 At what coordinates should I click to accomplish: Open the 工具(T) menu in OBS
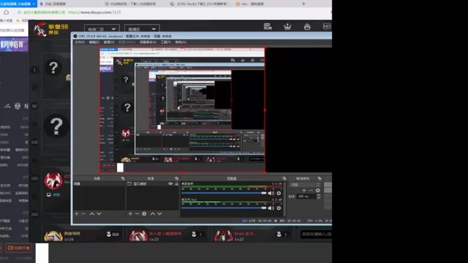click(166, 42)
